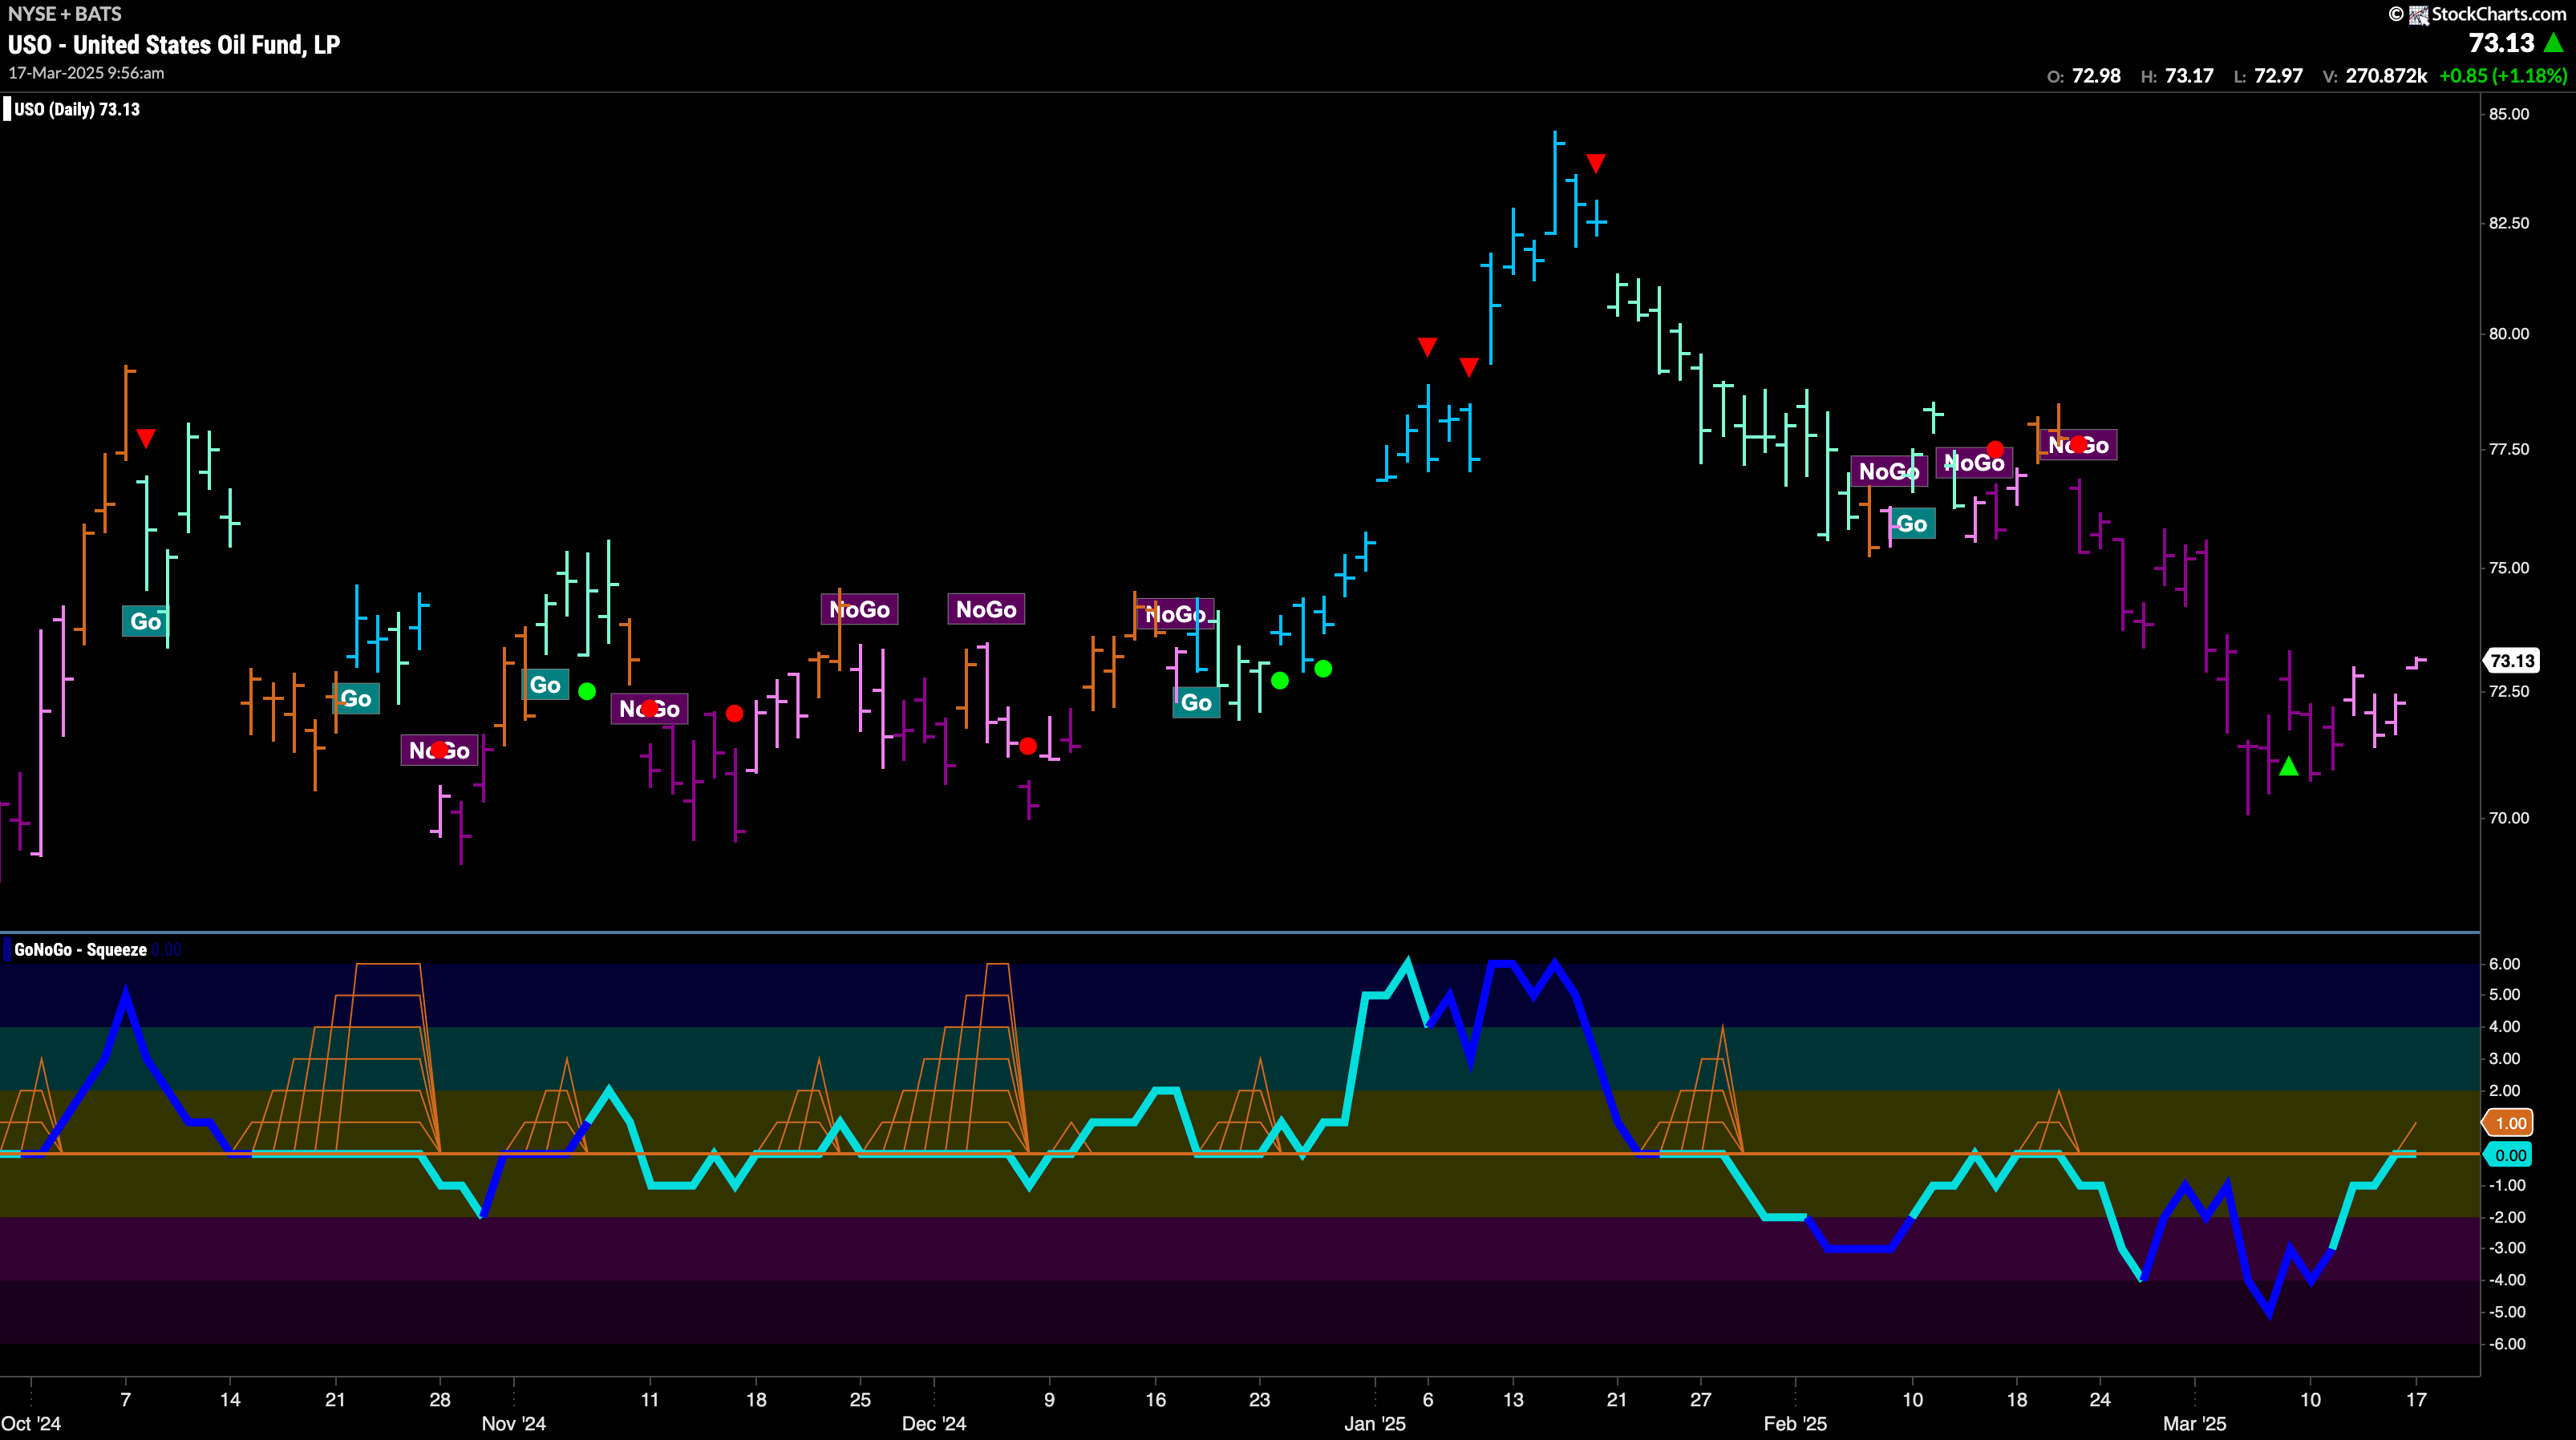Screen dimensions: 2576x1440
Task: Click the red dot on October 28 NoGo
Action: [439, 749]
